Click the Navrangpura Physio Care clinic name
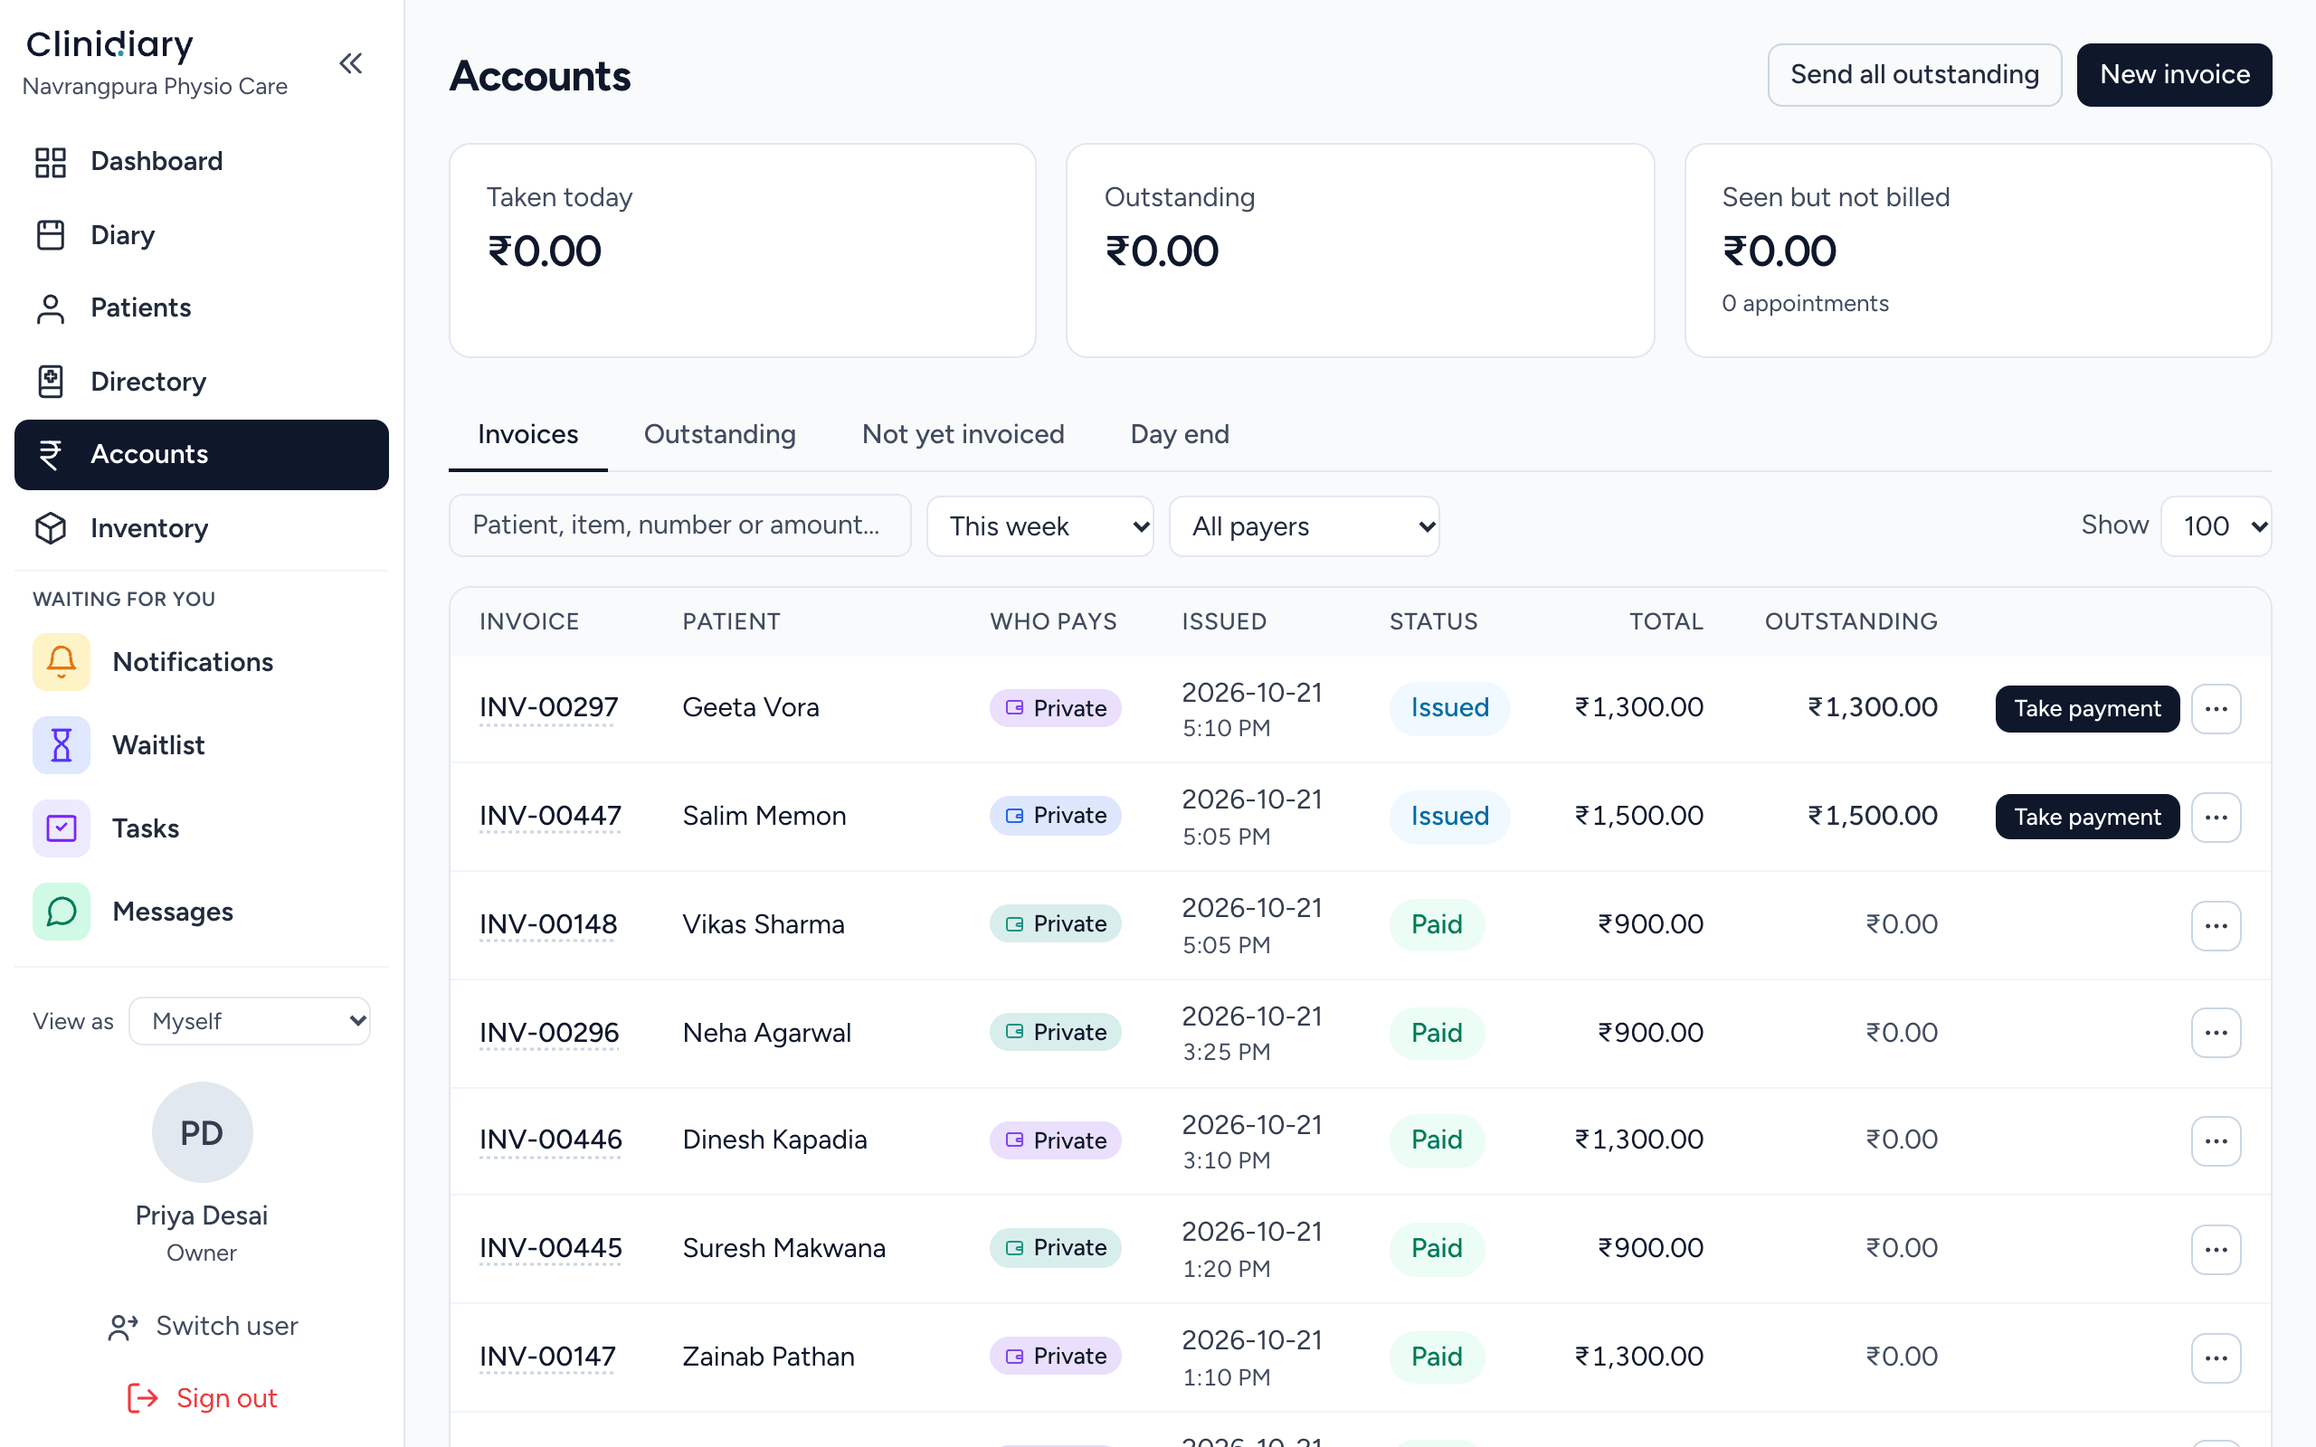 (155, 86)
